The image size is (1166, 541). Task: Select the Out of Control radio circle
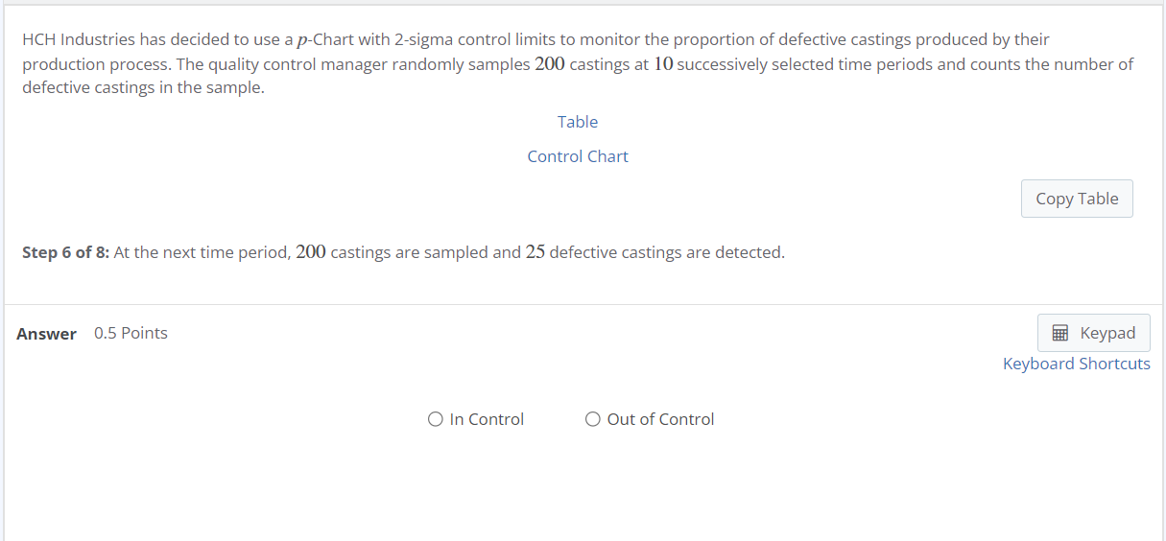tap(593, 419)
